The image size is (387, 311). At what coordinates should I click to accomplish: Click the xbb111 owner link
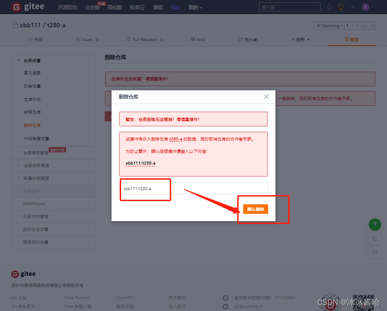(30, 25)
